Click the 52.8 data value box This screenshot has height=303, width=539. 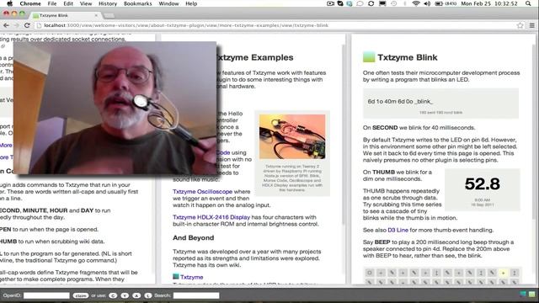tap(483, 189)
